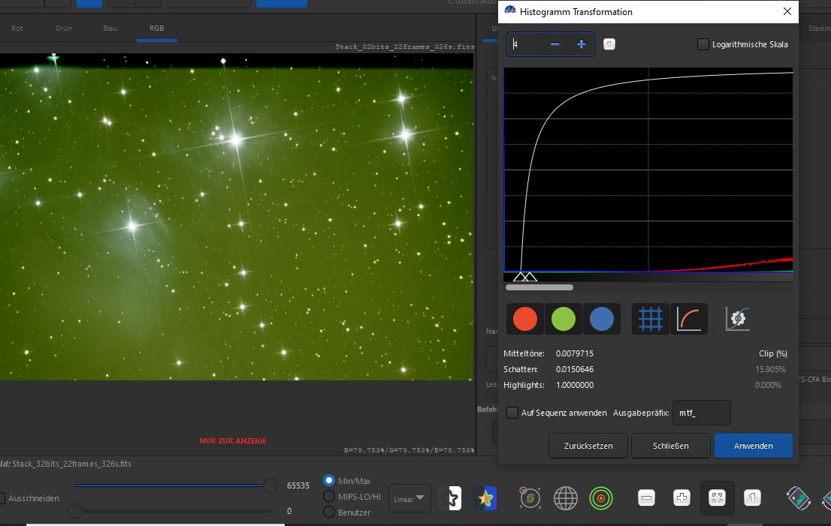Toggle the green channel circle

click(x=564, y=319)
